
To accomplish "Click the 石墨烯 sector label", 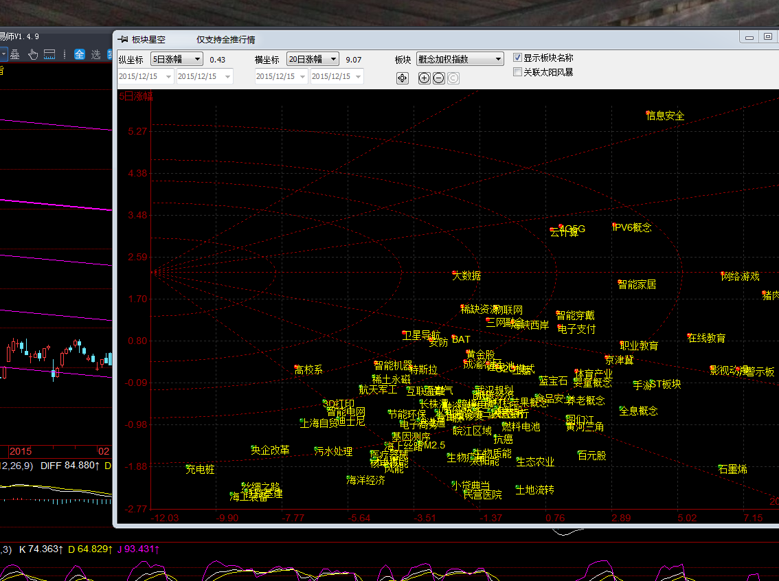I will (733, 469).
